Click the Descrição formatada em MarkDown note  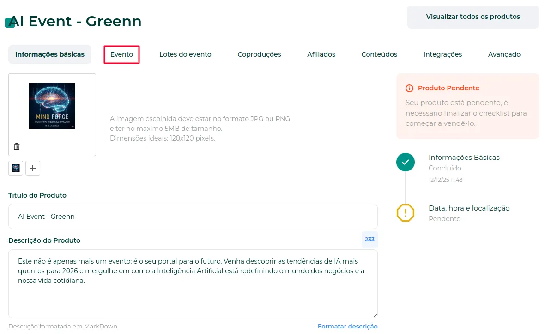pyautogui.click(x=63, y=326)
